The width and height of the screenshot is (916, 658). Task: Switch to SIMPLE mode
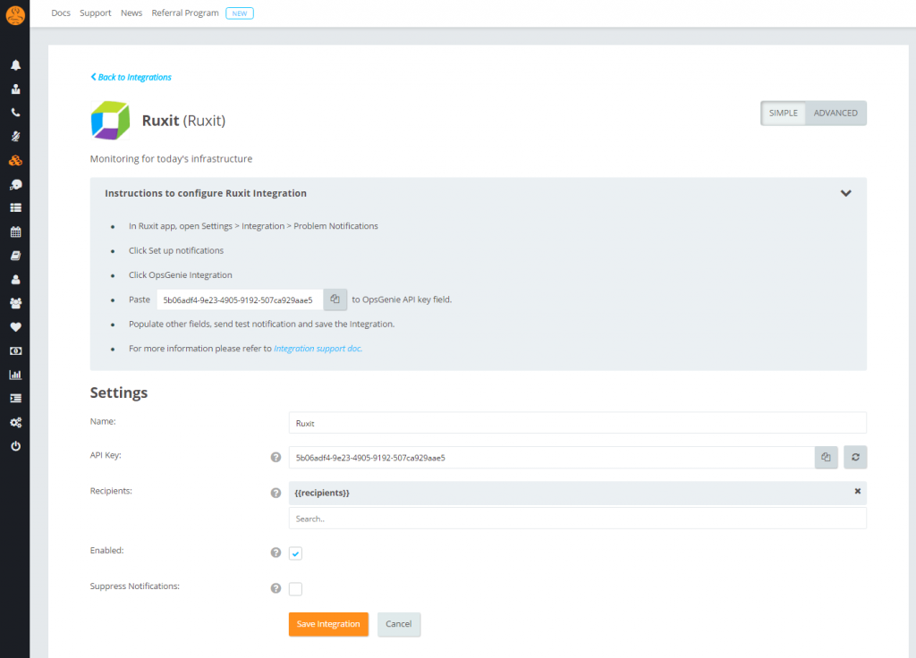coord(783,114)
